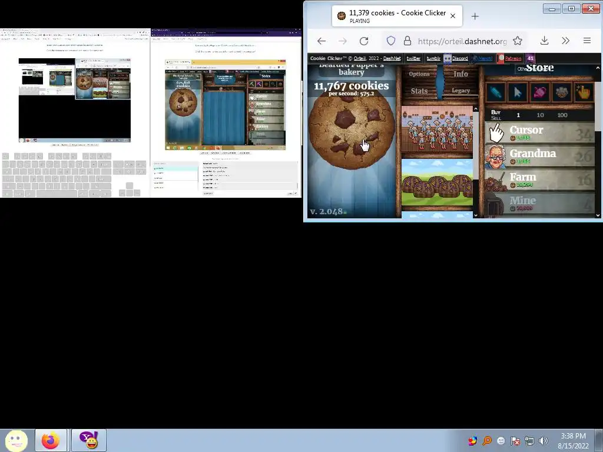Image resolution: width=603 pixels, height=452 pixels.
Task: Buy the arrow cursor upgrade
Action: click(517, 92)
